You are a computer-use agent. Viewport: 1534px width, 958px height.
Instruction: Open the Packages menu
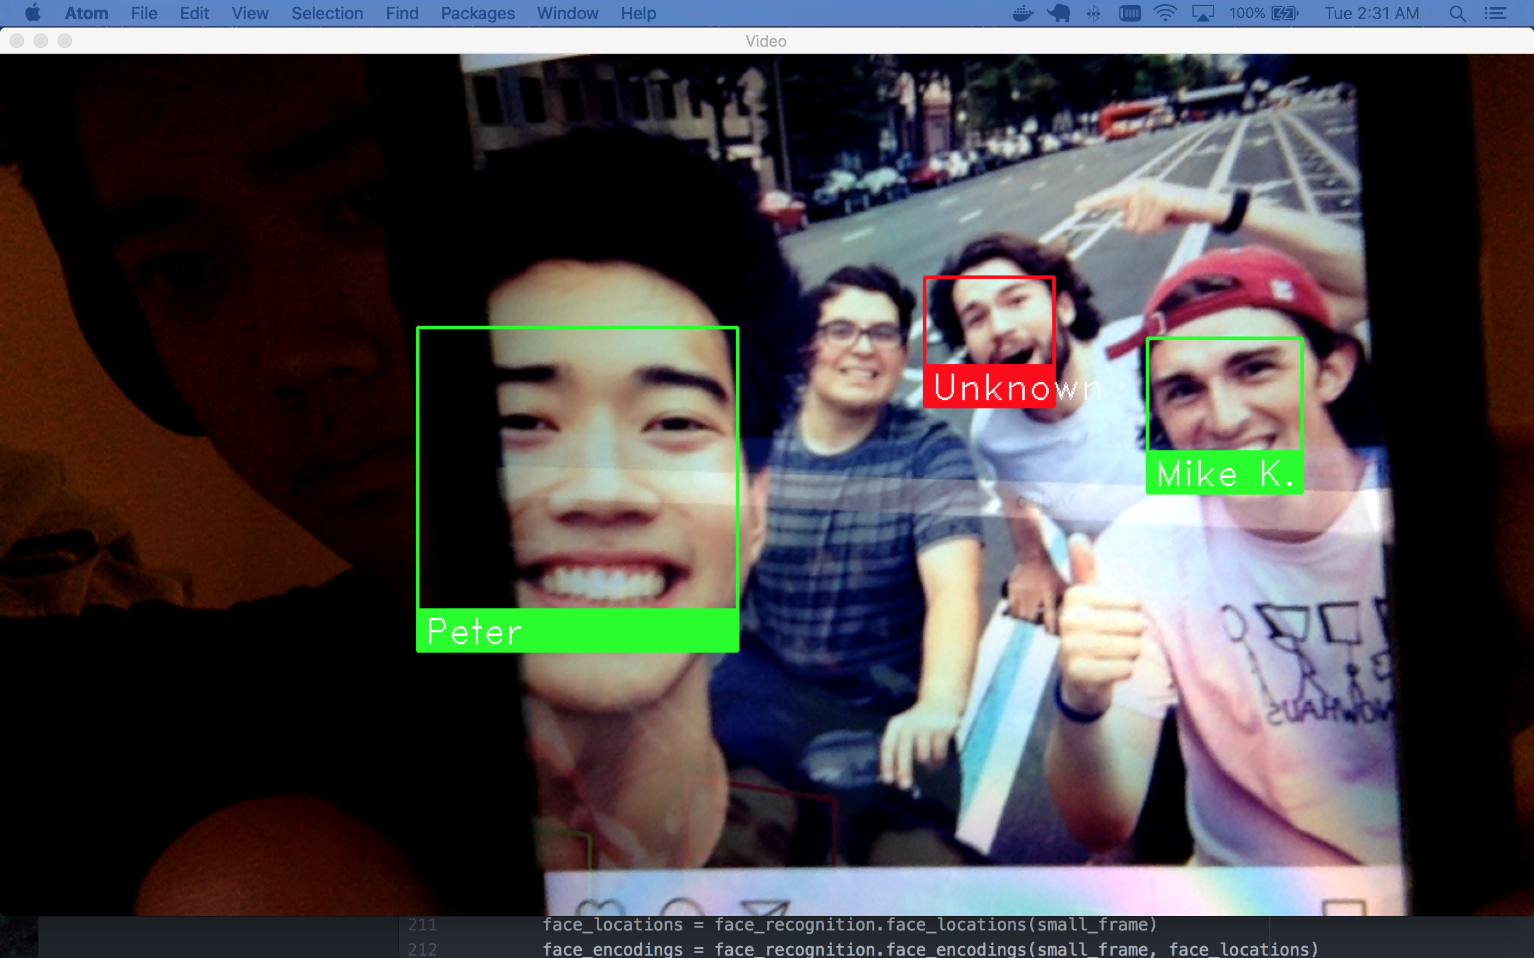click(x=478, y=13)
